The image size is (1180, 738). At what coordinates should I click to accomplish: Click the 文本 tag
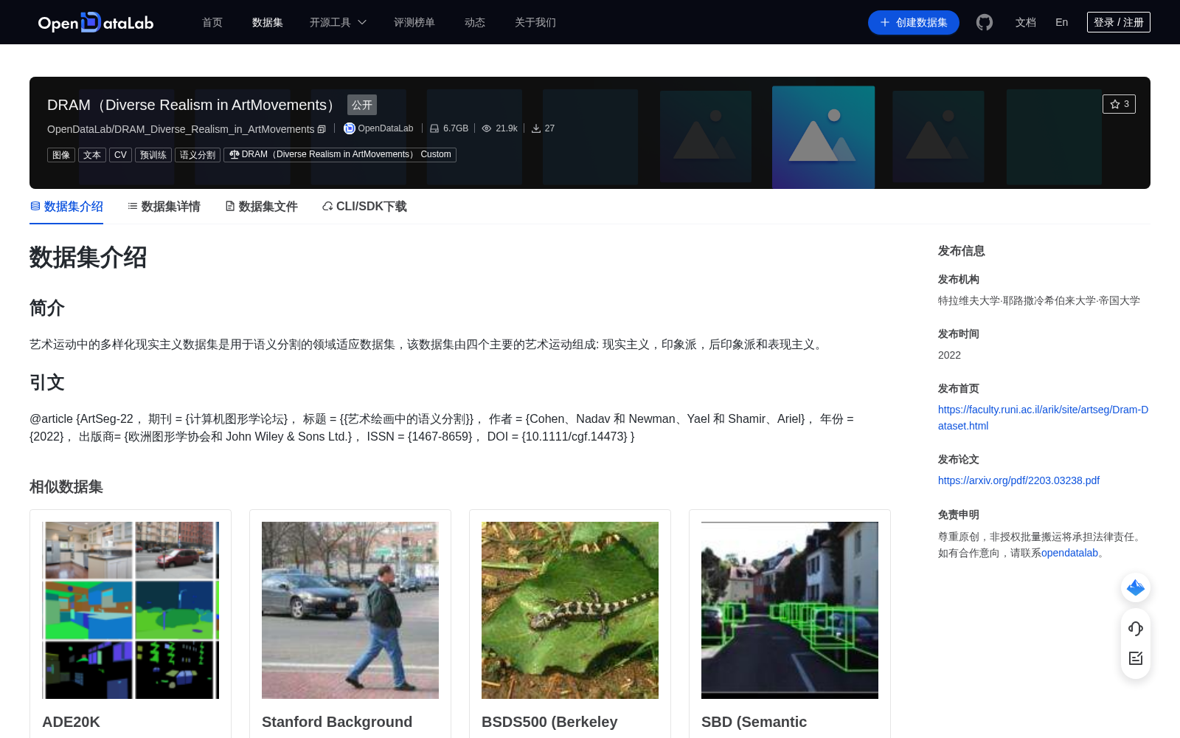(92, 155)
